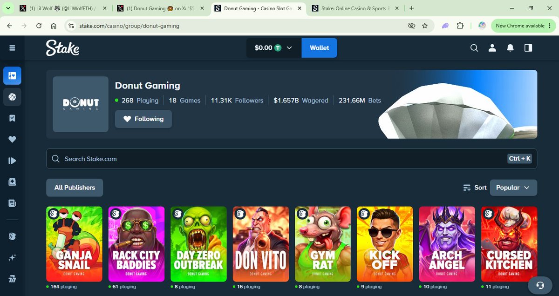Click the 777 slots icon in sidebar
559x296 pixels.
(12, 279)
